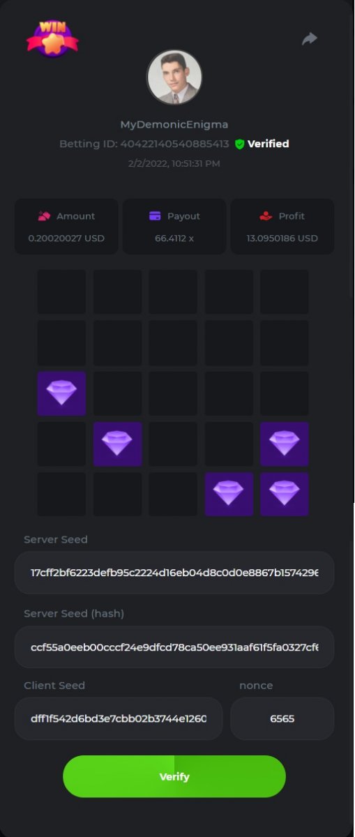Click into the Client Seed field
The height and width of the screenshot is (837, 355).
click(119, 718)
